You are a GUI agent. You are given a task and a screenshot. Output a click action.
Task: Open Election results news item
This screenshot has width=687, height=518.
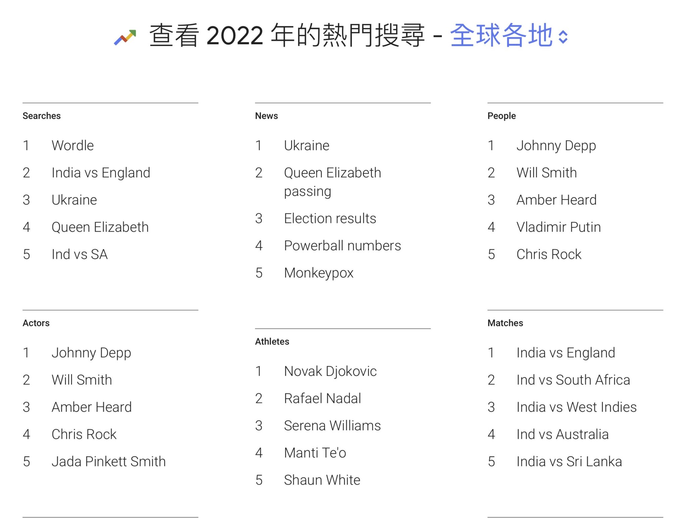(x=330, y=219)
